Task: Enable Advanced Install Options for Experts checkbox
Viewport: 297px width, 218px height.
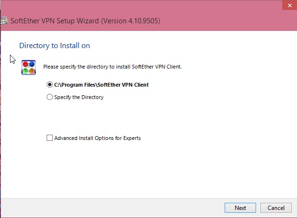Action: tap(94, 138)
